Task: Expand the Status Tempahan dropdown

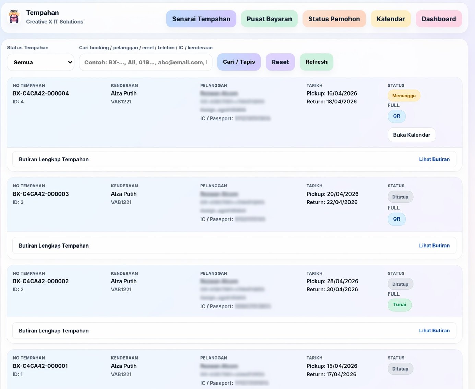Action: pos(41,62)
